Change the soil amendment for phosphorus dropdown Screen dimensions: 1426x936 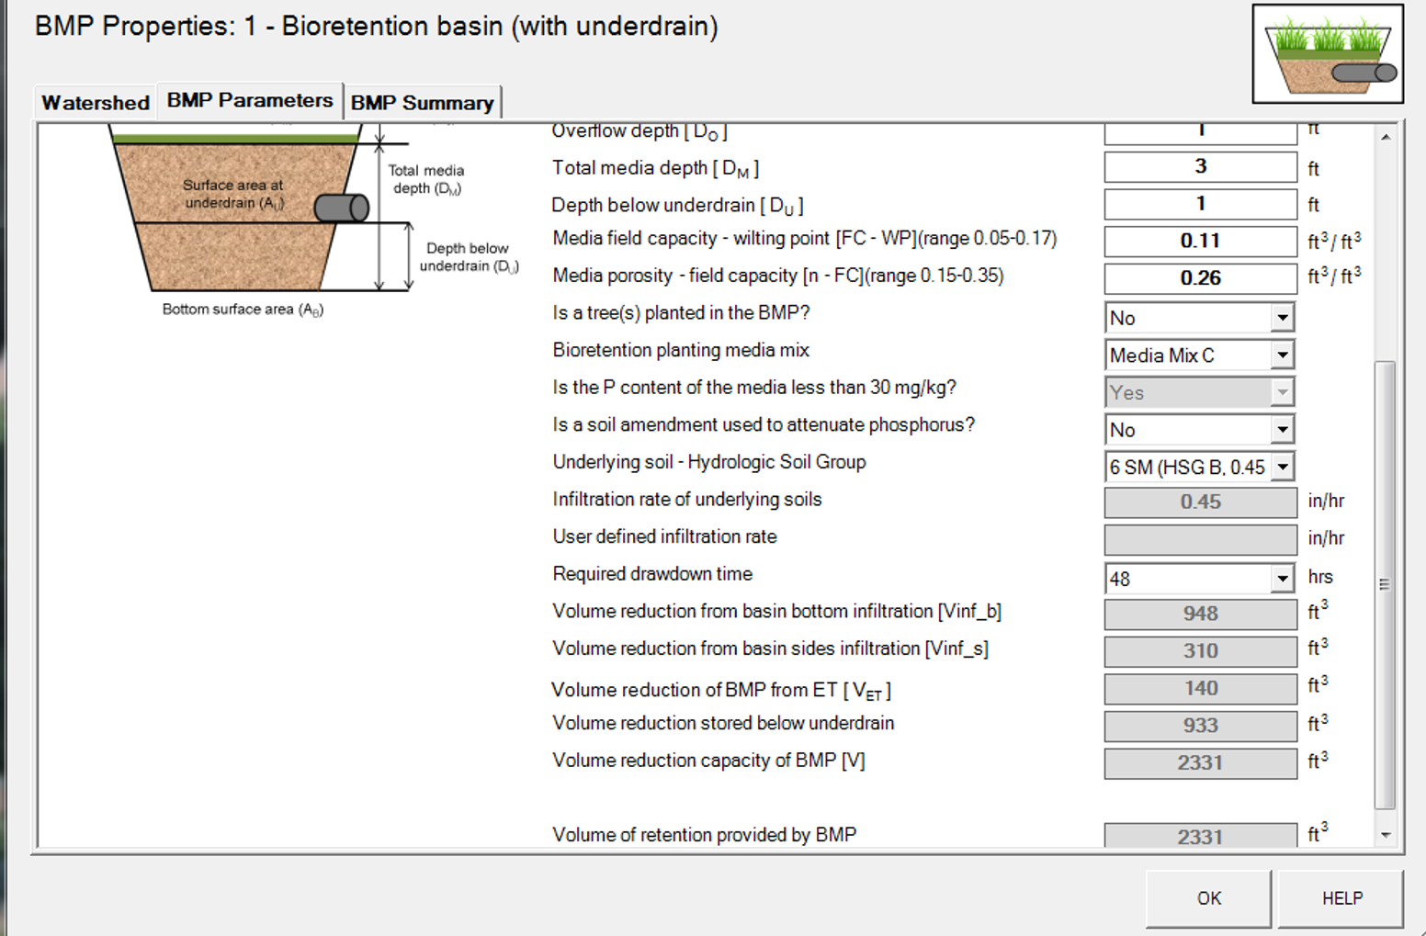(1283, 429)
